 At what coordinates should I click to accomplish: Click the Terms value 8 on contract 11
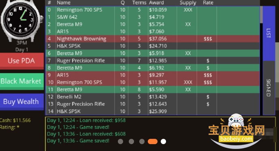(139, 89)
